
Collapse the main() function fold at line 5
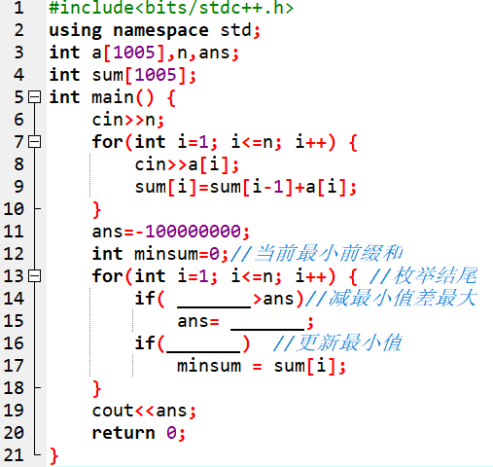coord(34,97)
